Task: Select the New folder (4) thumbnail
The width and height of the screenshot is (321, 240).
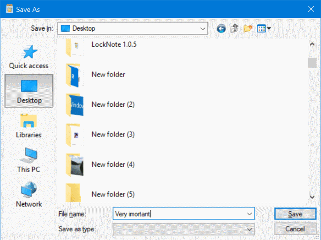Action: point(74,165)
